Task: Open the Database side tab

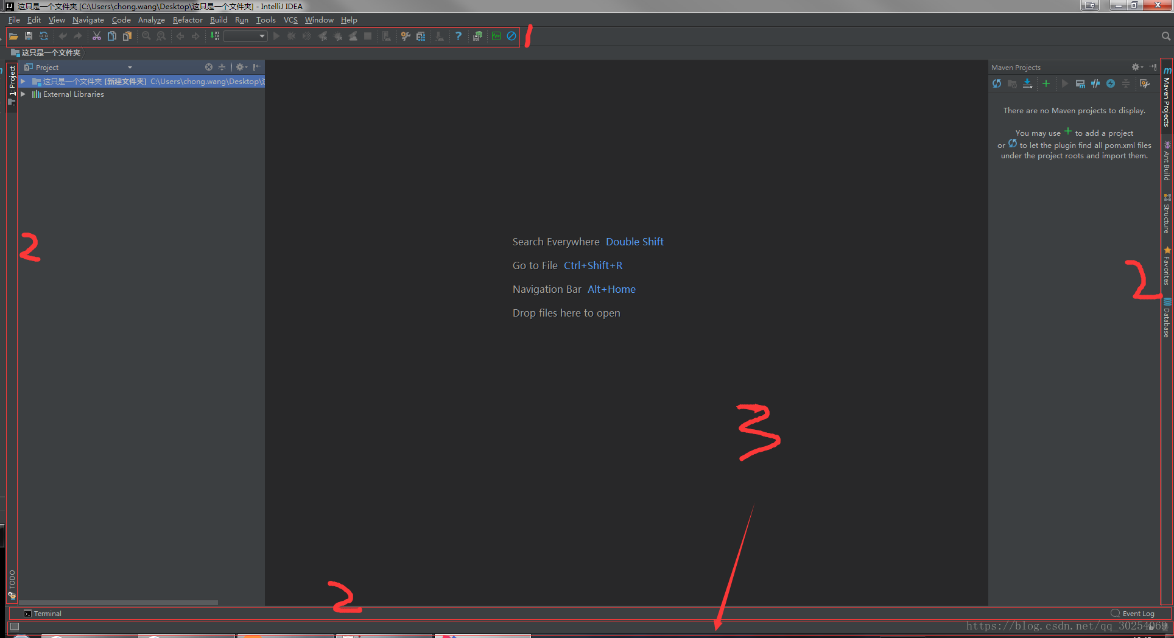Action: [1167, 317]
